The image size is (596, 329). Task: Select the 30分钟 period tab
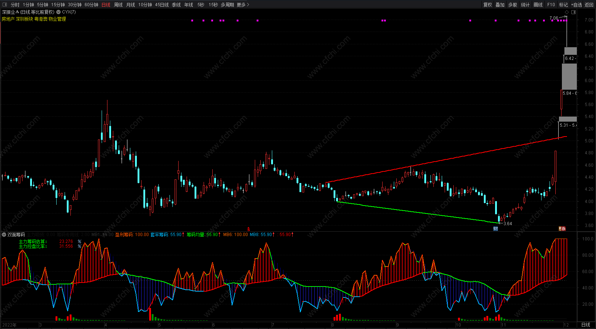pos(75,5)
